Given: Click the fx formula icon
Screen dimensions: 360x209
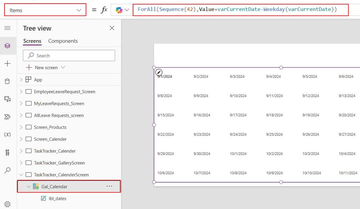Looking at the screenshot, I should coord(104,9).
